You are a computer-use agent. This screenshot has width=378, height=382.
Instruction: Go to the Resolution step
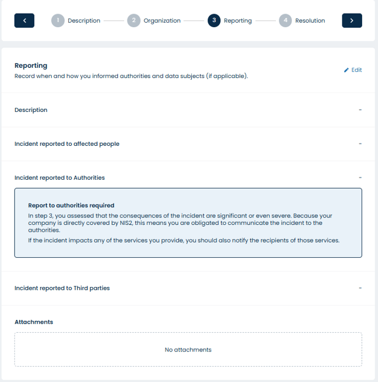[x=310, y=20]
